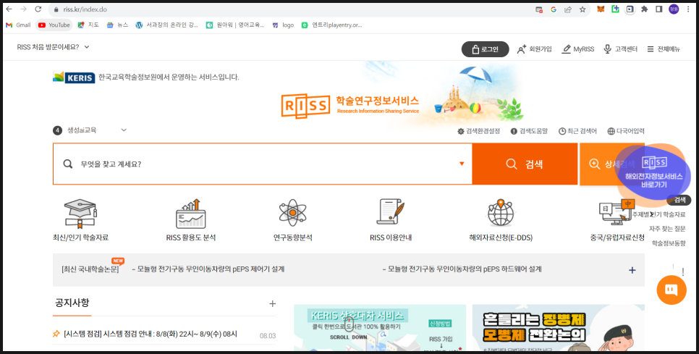Image resolution: width=699 pixels, height=354 pixels.
Task: Open 서과장의 온라인 강 bookmark
Action: tap(167, 25)
